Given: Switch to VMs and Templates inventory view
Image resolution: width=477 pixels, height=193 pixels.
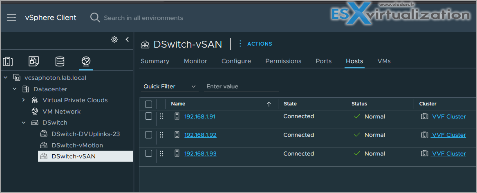Looking at the screenshot, I should [34, 61].
